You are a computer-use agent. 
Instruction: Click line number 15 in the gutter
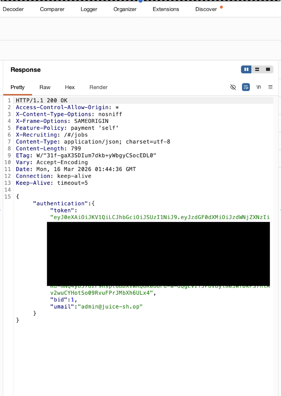[x=8, y=197]
